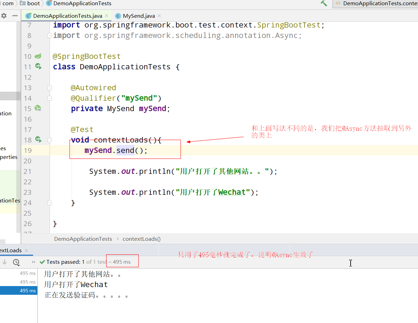Close the MySend.java tab
This screenshot has height=323, width=418.
[x=159, y=16]
